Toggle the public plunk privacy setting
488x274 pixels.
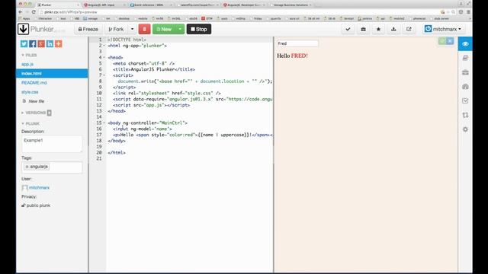pyautogui.click(x=36, y=205)
